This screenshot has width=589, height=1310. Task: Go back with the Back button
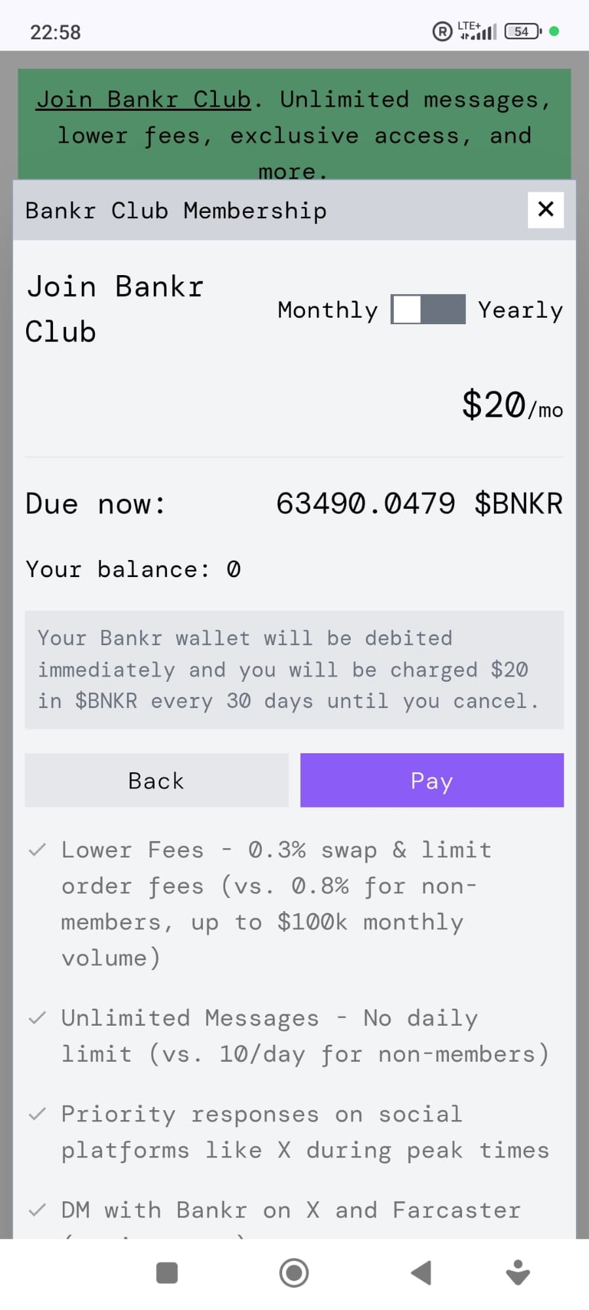156,780
